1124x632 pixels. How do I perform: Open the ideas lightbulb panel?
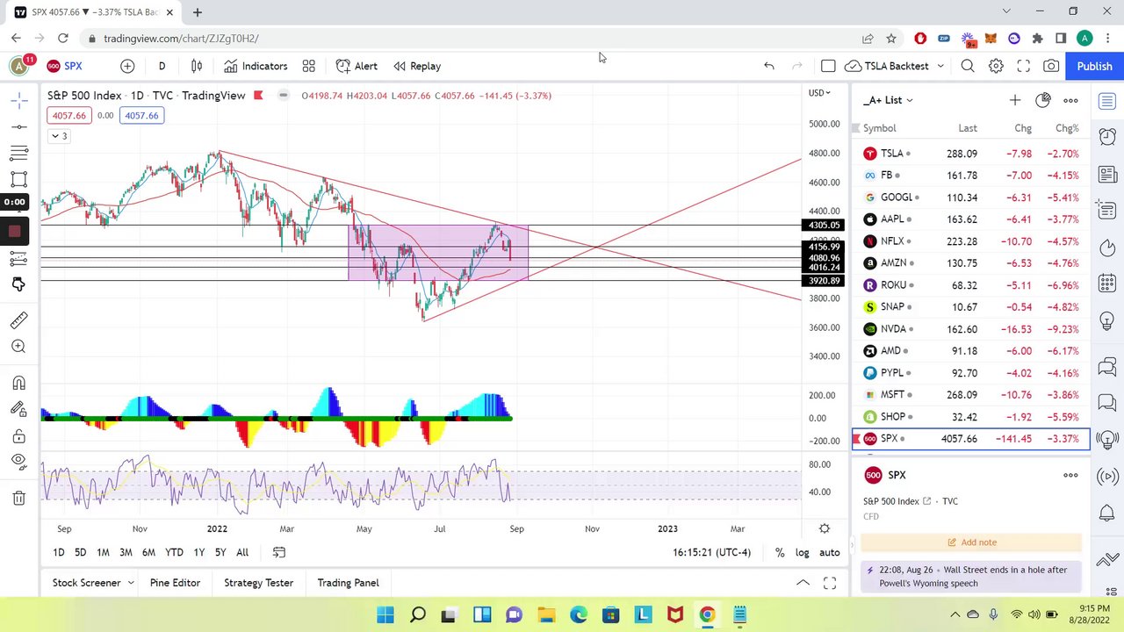1107,320
